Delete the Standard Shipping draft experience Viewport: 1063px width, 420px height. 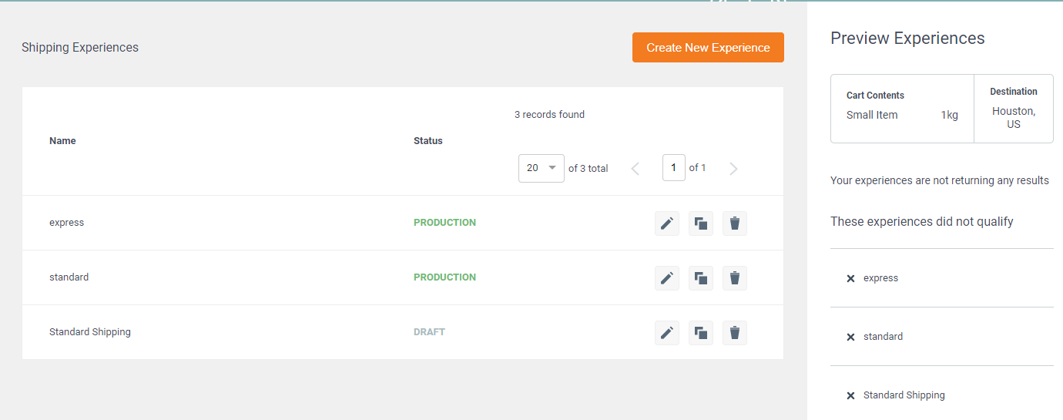[x=735, y=333]
